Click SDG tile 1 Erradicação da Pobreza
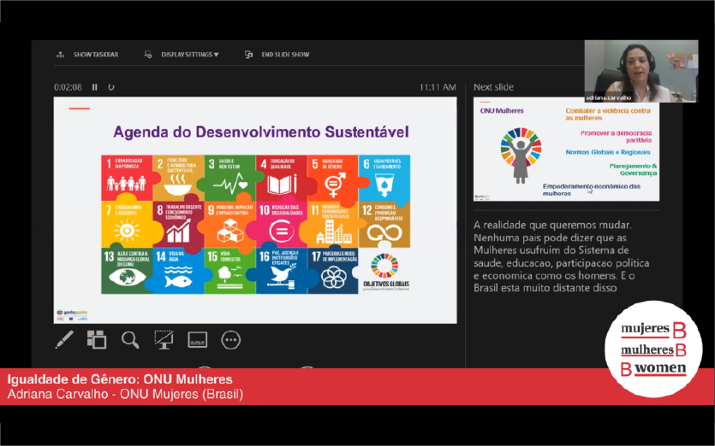Viewport: 715px width, 446px height. point(128,178)
